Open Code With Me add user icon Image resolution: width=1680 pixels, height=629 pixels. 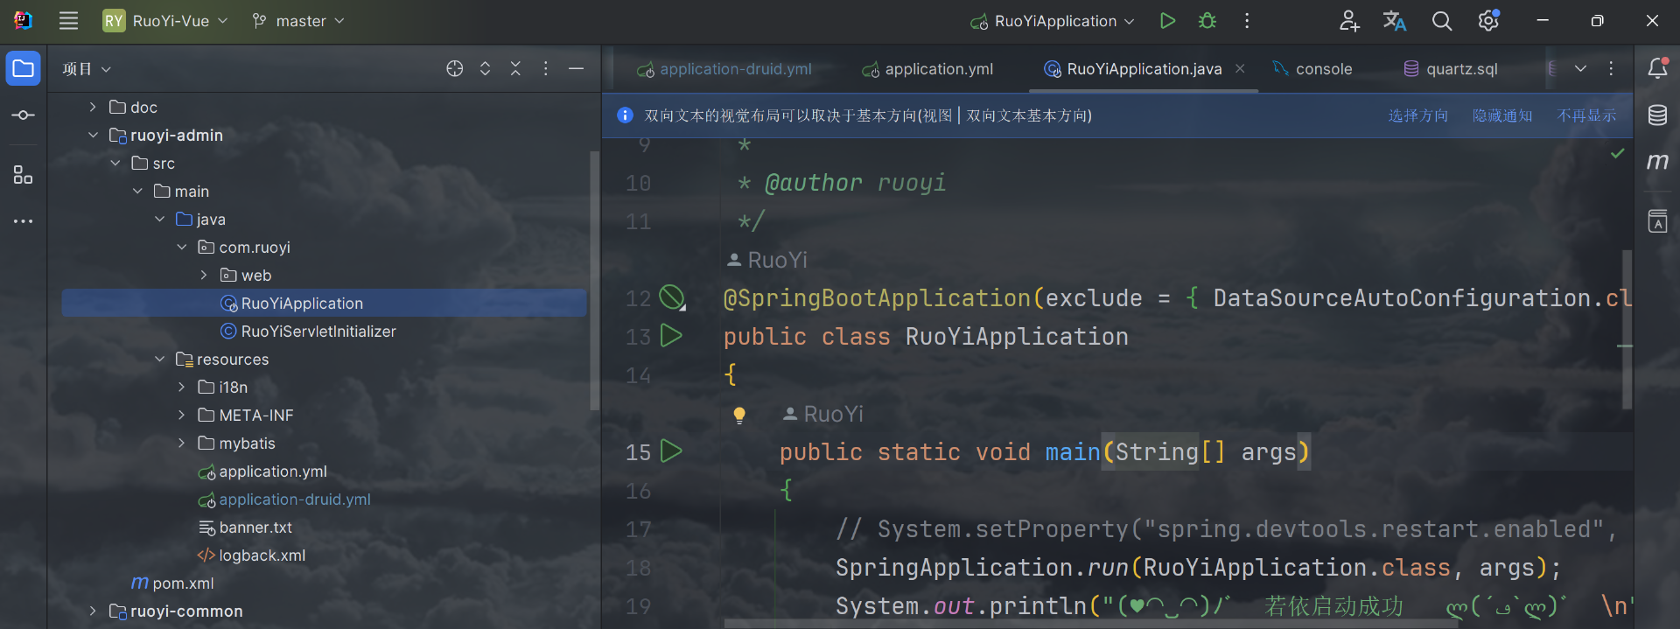1349,21
